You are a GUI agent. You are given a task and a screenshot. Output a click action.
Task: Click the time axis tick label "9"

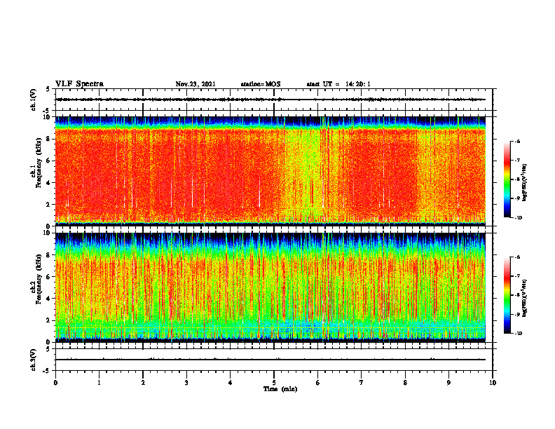click(448, 383)
